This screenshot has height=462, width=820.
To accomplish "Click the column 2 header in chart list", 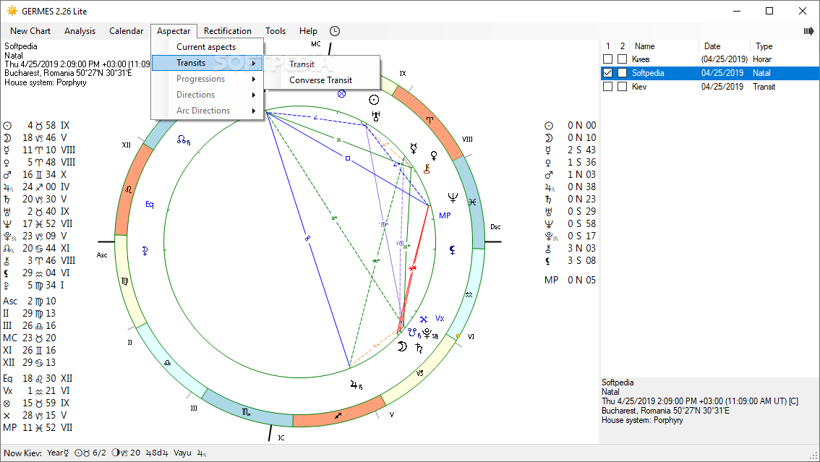I will tap(623, 46).
